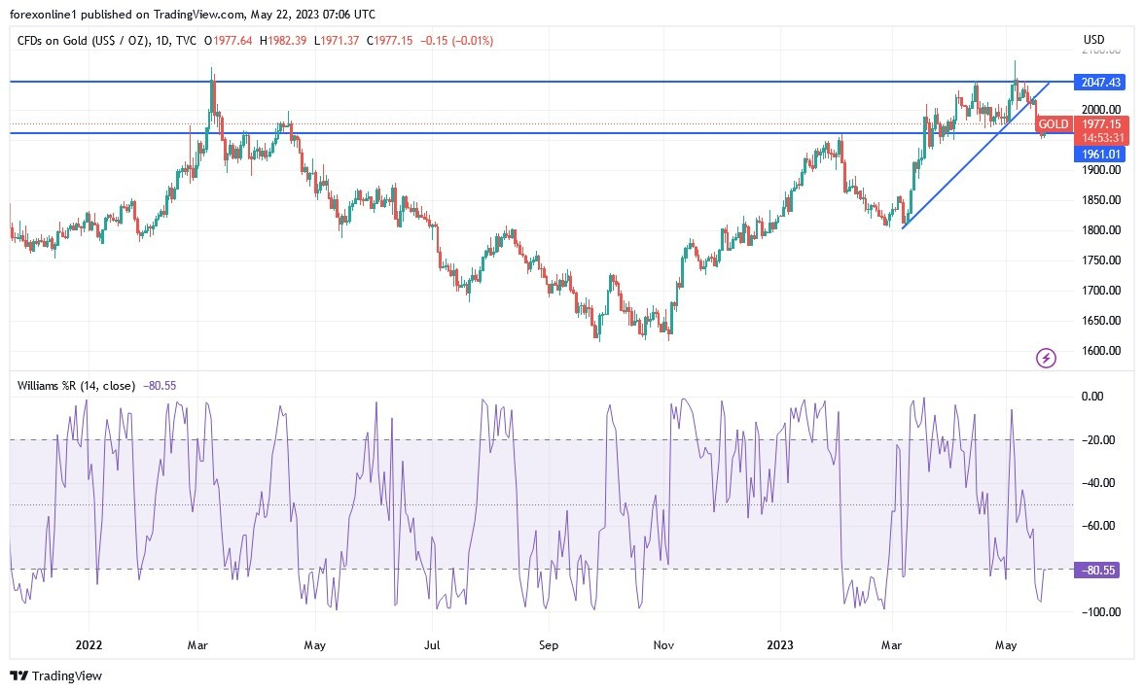Click the -80.55 value next to Williams %R
The width and height of the screenshot is (1144, 693).
click(x=160, y=386)
